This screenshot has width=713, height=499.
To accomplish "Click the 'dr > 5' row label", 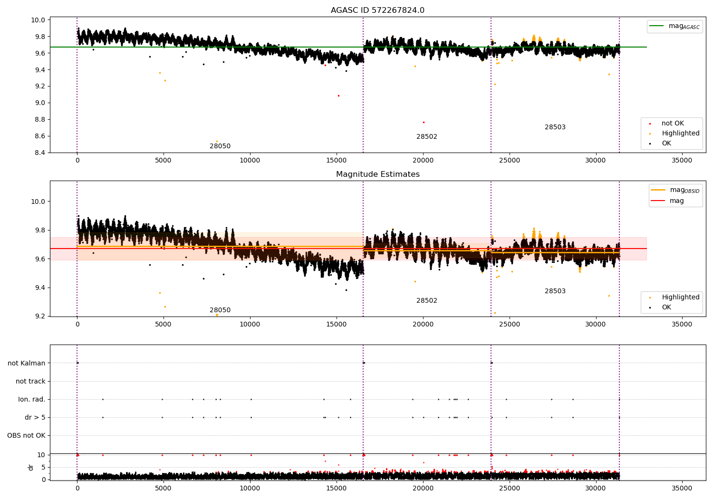I will pos(35,418).
